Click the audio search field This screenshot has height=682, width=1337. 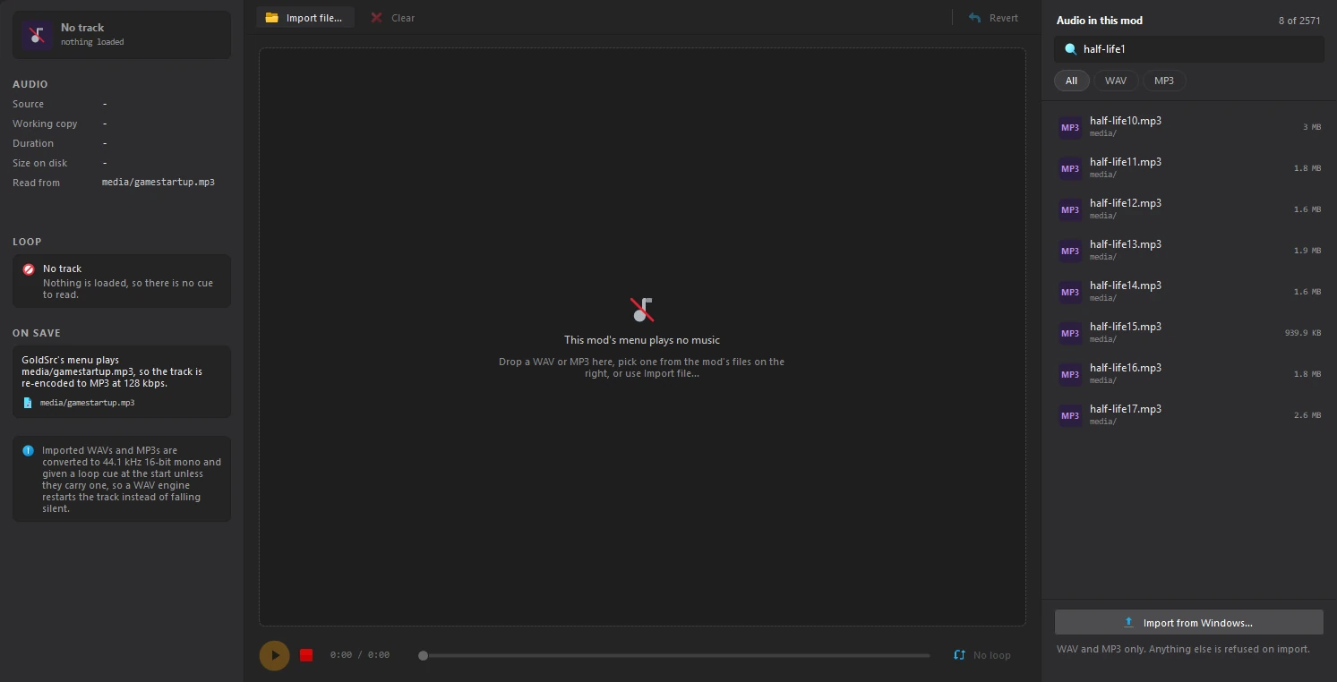[1189, 49]
